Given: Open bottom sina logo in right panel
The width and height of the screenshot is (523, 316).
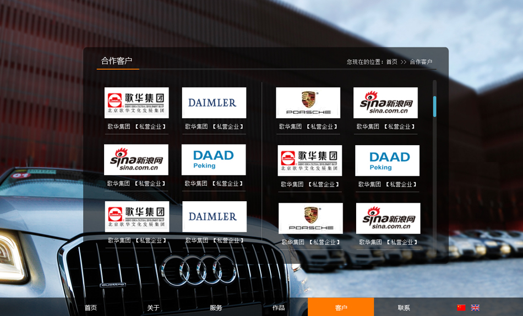Looking at the screenshot, I should pyautogui.click(x=388, y=218).
